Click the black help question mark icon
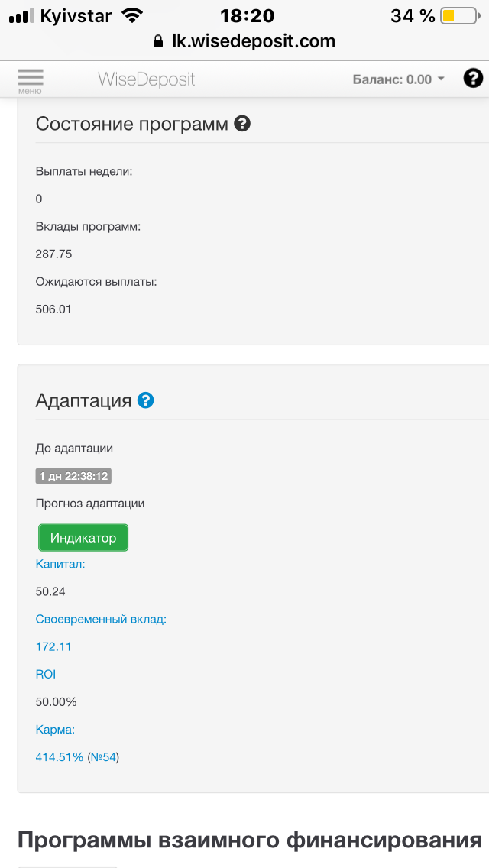This screenshot has height=868, width=489. coord(473,78)
